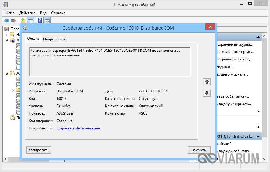This screenshot has height=172, width=270.
Task: Toggle the action pane toolbar icon
Action: tap(47, 21)
